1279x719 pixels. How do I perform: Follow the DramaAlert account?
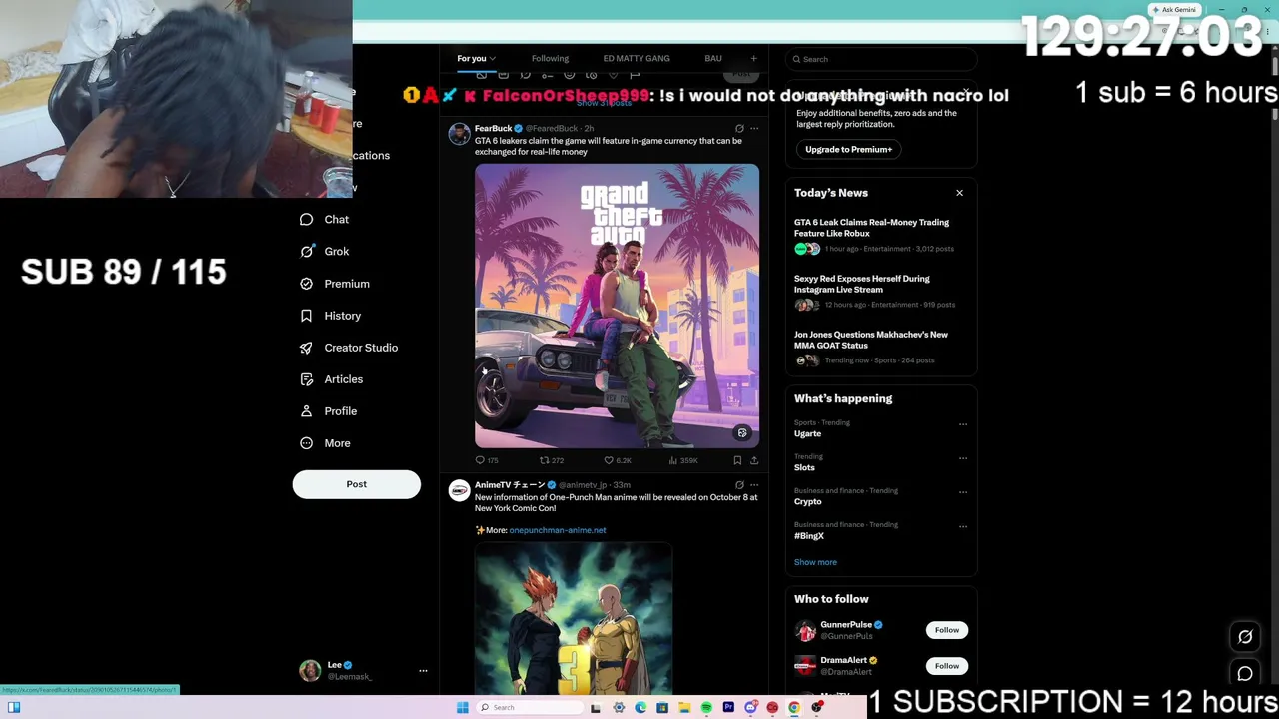[x=947, y=666]
